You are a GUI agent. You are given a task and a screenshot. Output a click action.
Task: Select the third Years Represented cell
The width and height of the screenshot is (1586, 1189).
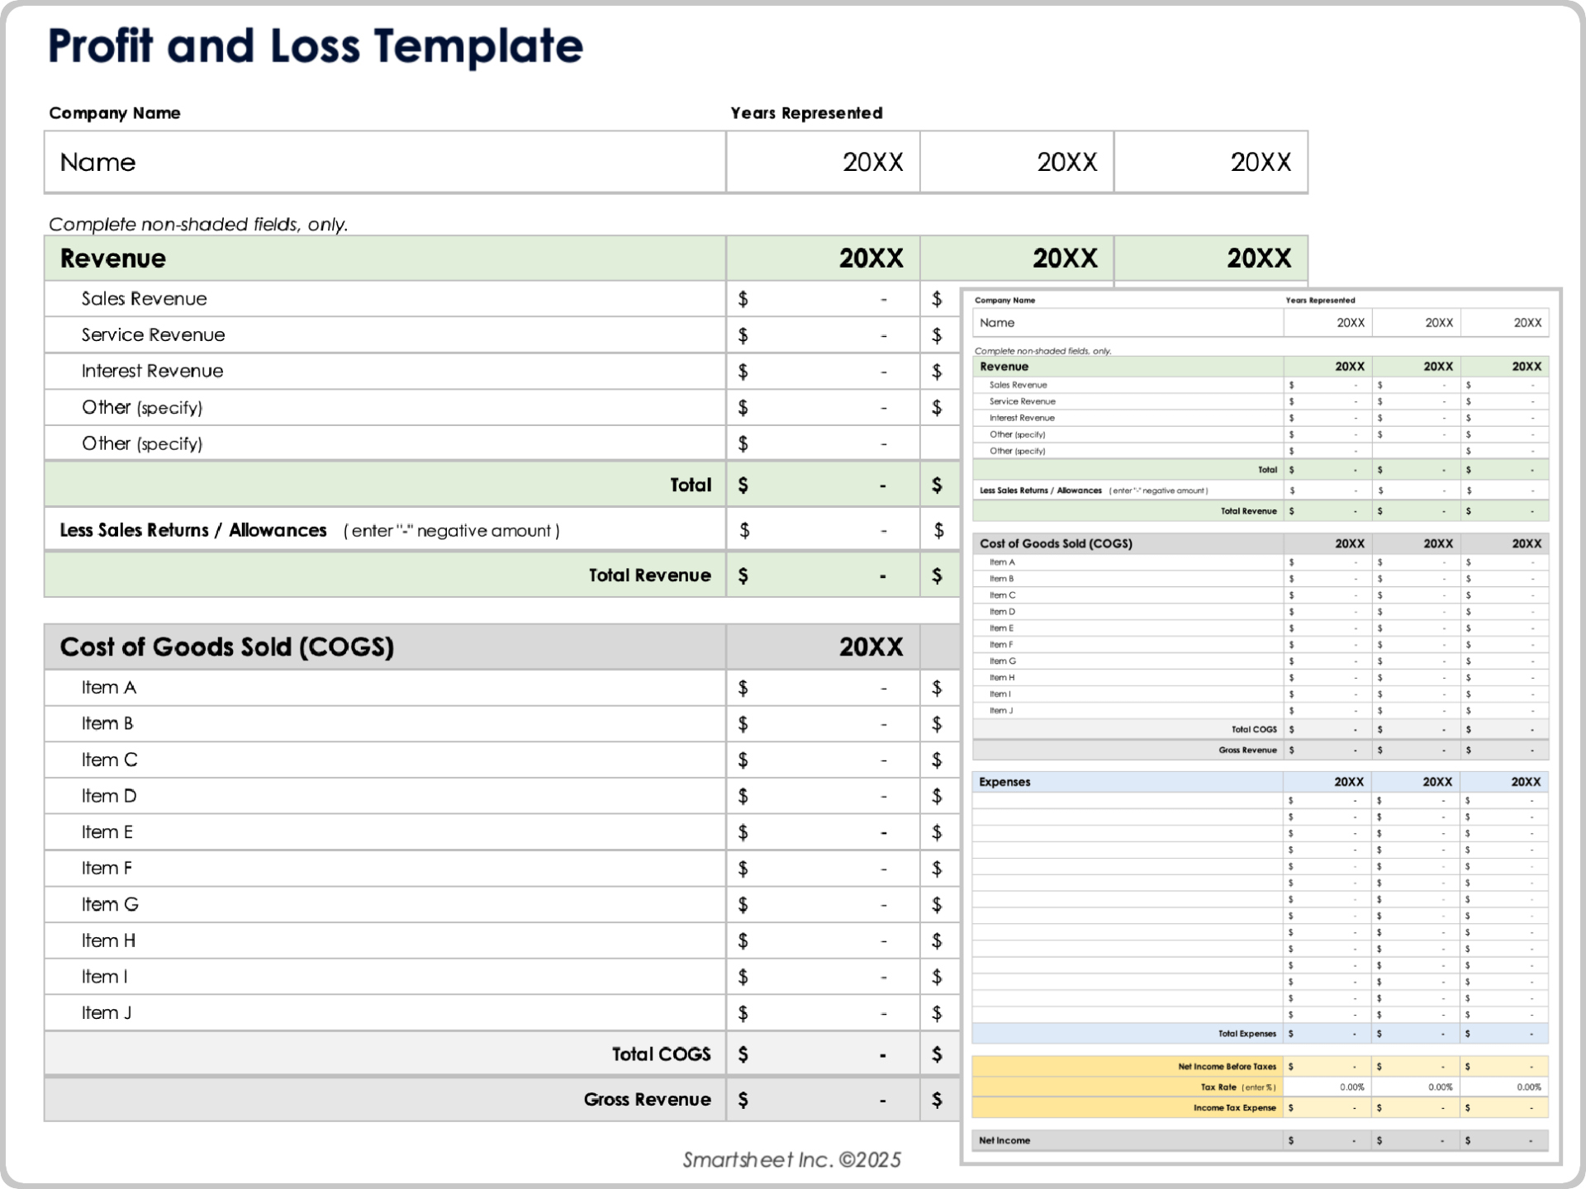pos(1211,162)
